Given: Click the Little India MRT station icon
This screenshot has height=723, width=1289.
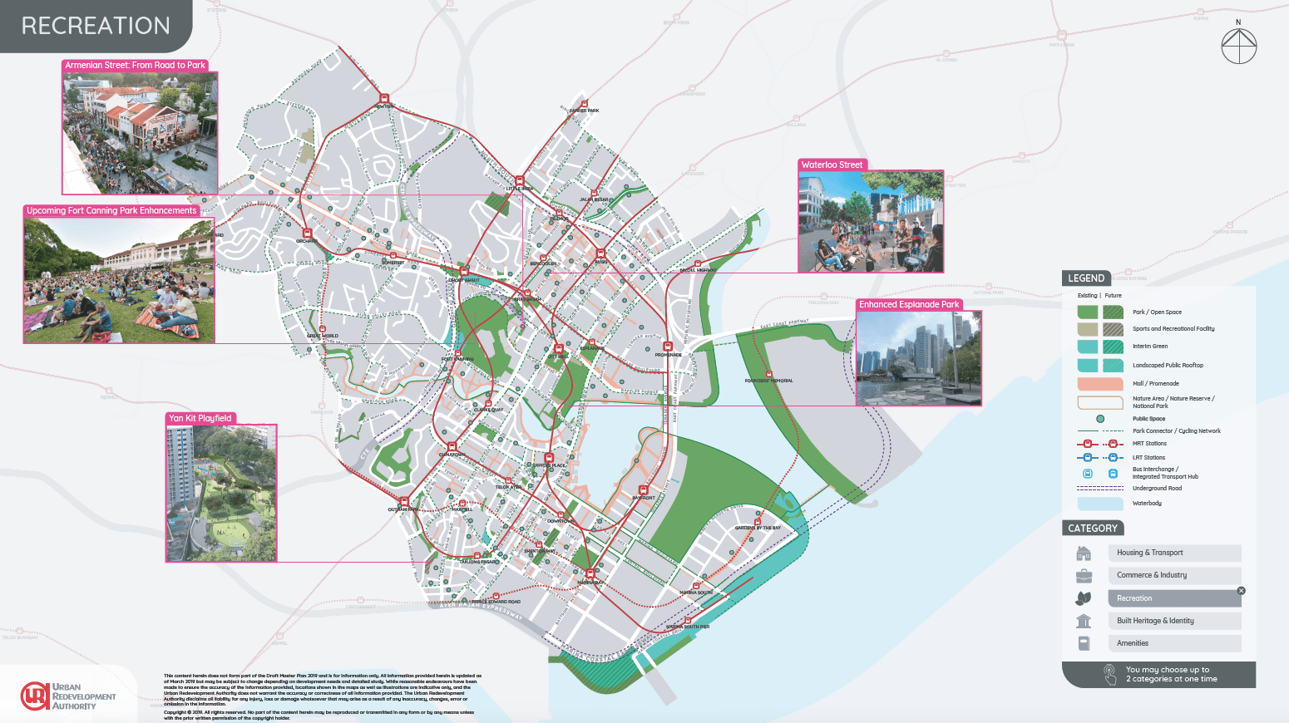Looking at the screenshot, I should [x=519, y=181].
